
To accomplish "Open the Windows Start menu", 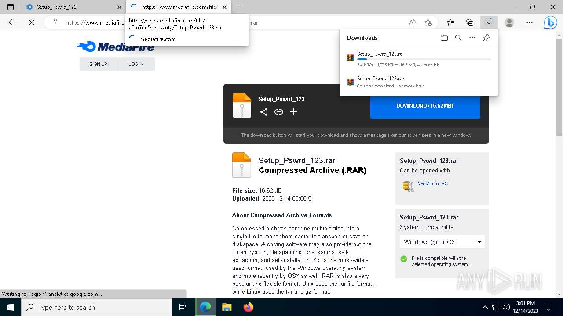I will (11, 307).
